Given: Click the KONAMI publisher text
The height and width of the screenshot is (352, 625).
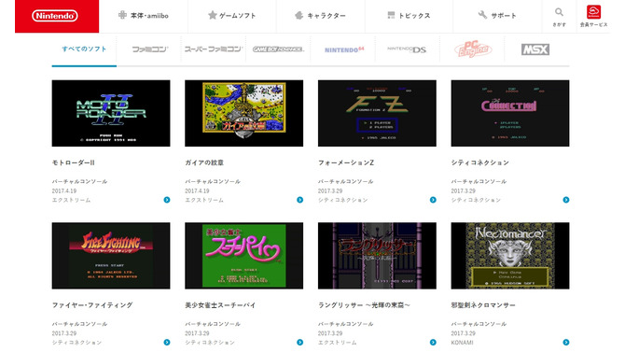Looking at the screenshot, I should pyautogui.click(x=463, y=343).
